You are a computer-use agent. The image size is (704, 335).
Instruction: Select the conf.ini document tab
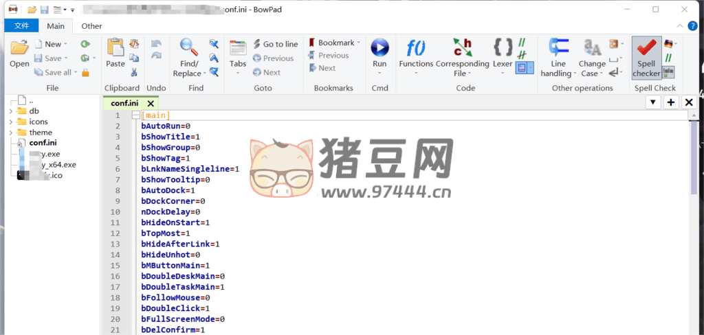tap(124, 103)
